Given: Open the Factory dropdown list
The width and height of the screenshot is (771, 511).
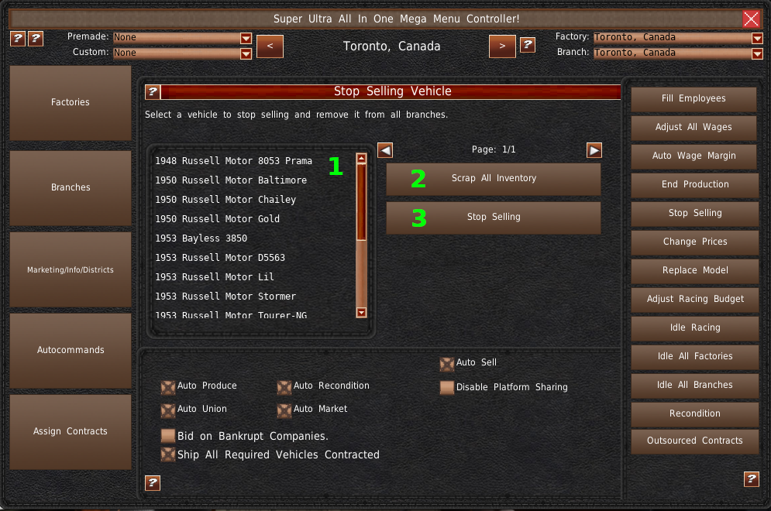Looking at the screenshot, I should coord(757,38).
